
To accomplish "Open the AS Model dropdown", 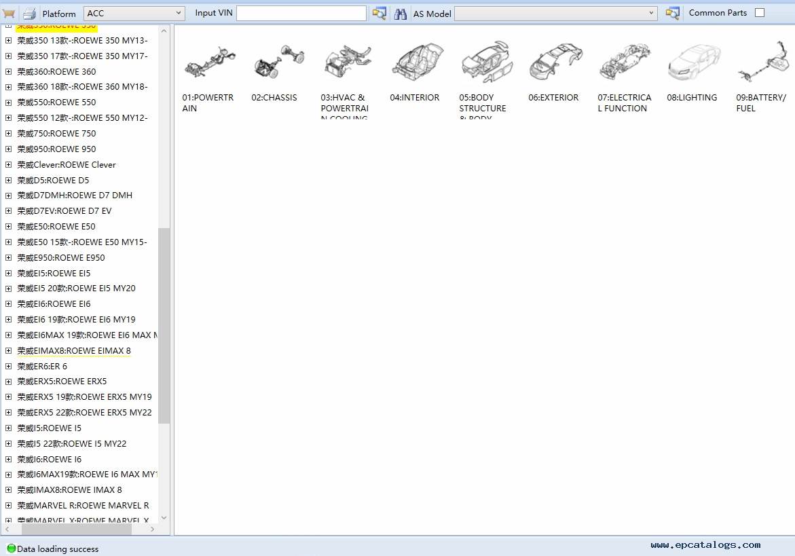I will click(x=652, y=14).
